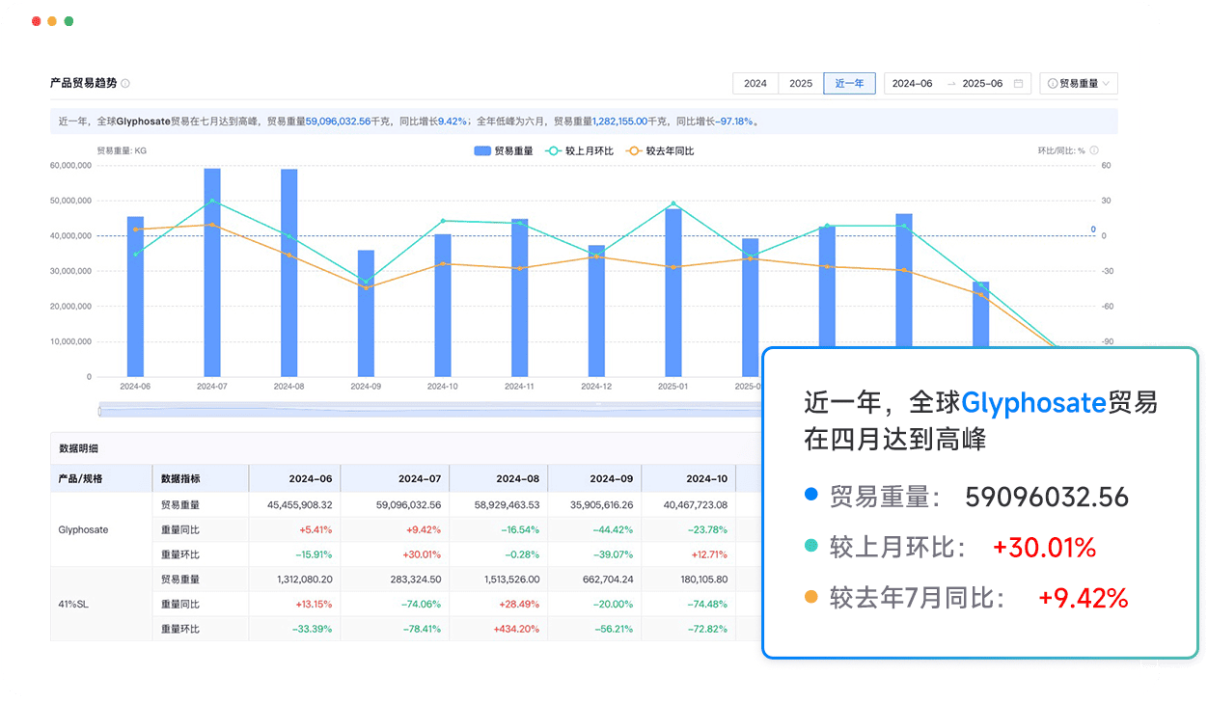Expand the 数据明细 section header
This screenshot has width=1208, height=702.
point(77,447)
